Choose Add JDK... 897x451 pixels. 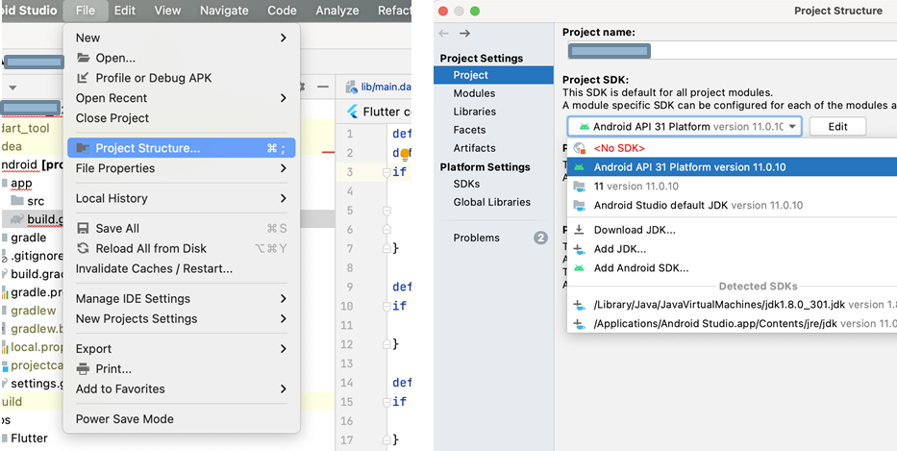tap(733, 249)
